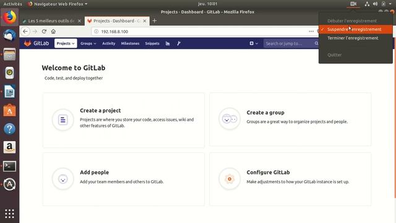Open LibreOffice Writer from the dock
Viewport: 396px width, 223px height.
(x=10, y=92)
